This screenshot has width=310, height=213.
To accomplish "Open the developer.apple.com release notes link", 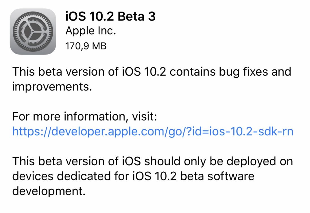I will click(152, 131).
